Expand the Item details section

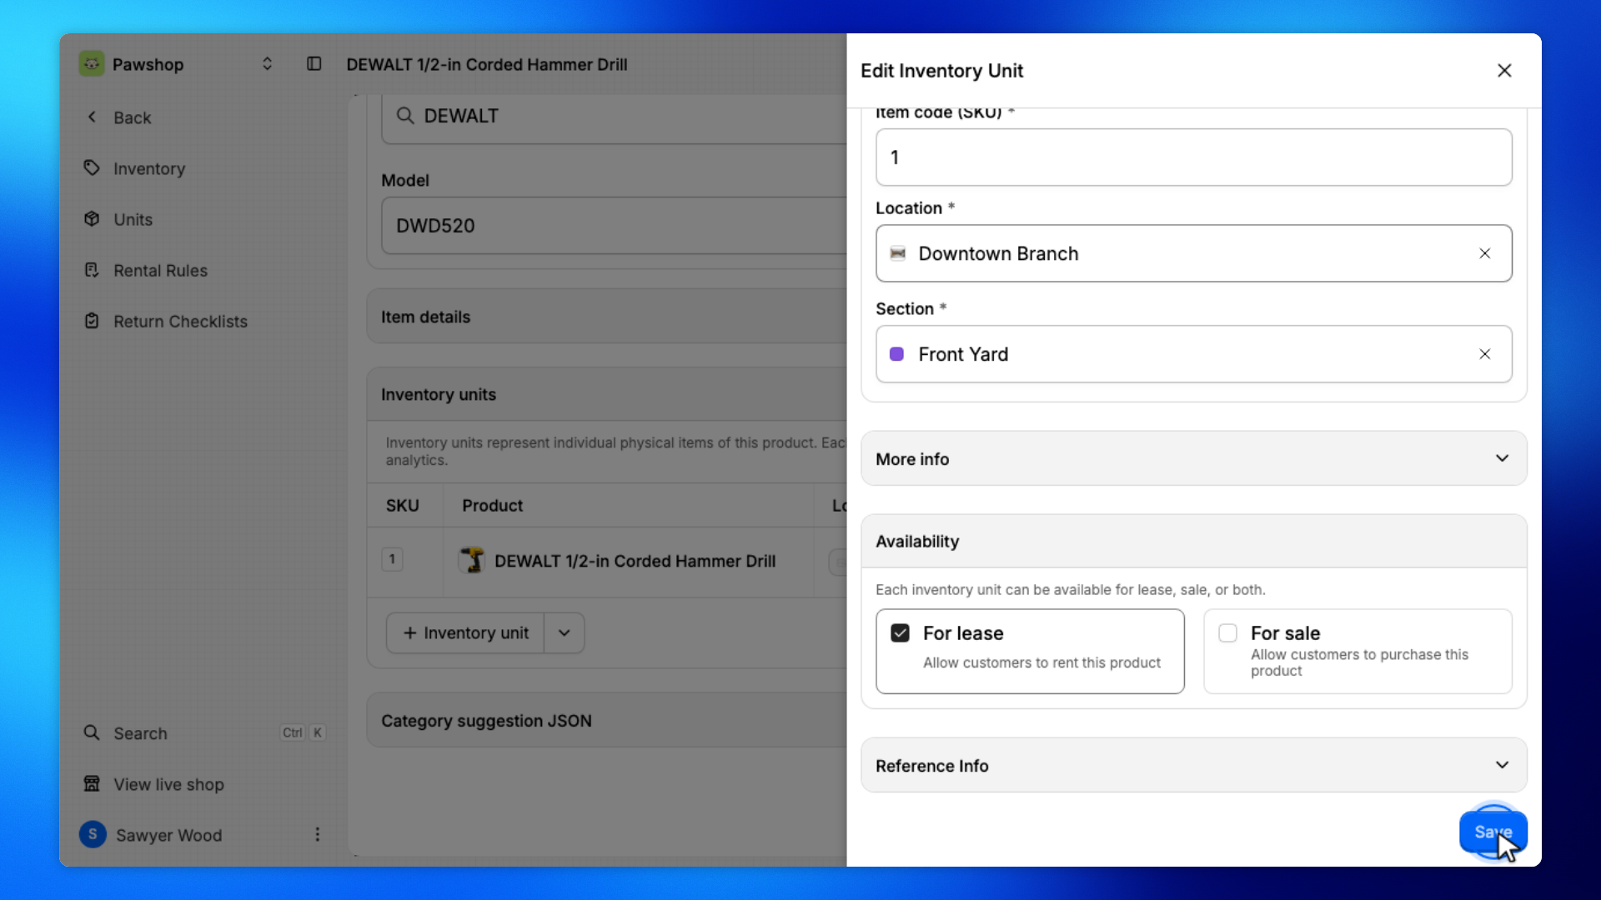point(607,317)
